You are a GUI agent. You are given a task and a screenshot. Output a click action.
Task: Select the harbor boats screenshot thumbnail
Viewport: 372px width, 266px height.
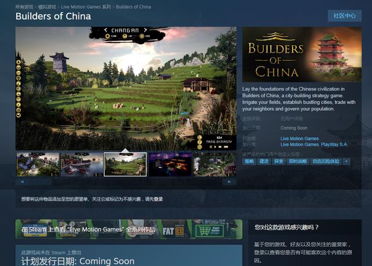(x=82, y=165)
